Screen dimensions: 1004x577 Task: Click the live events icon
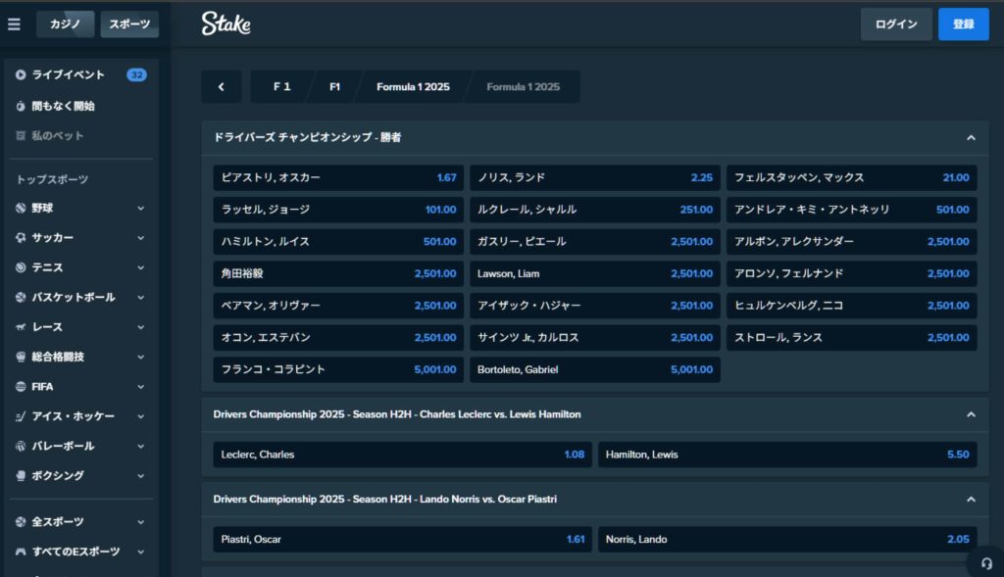[x=21, y=74]
